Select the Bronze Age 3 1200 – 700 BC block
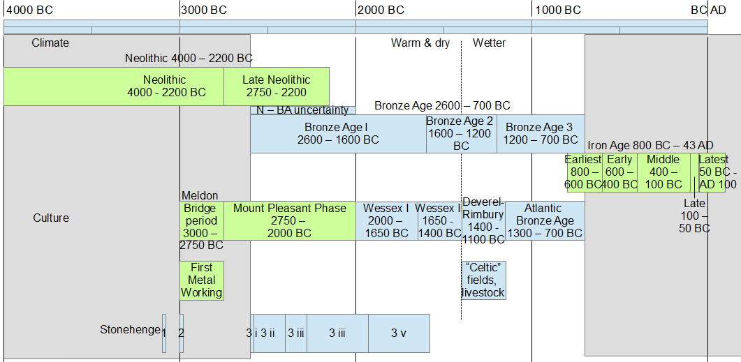The image size is (741, 362). [541, 133]
